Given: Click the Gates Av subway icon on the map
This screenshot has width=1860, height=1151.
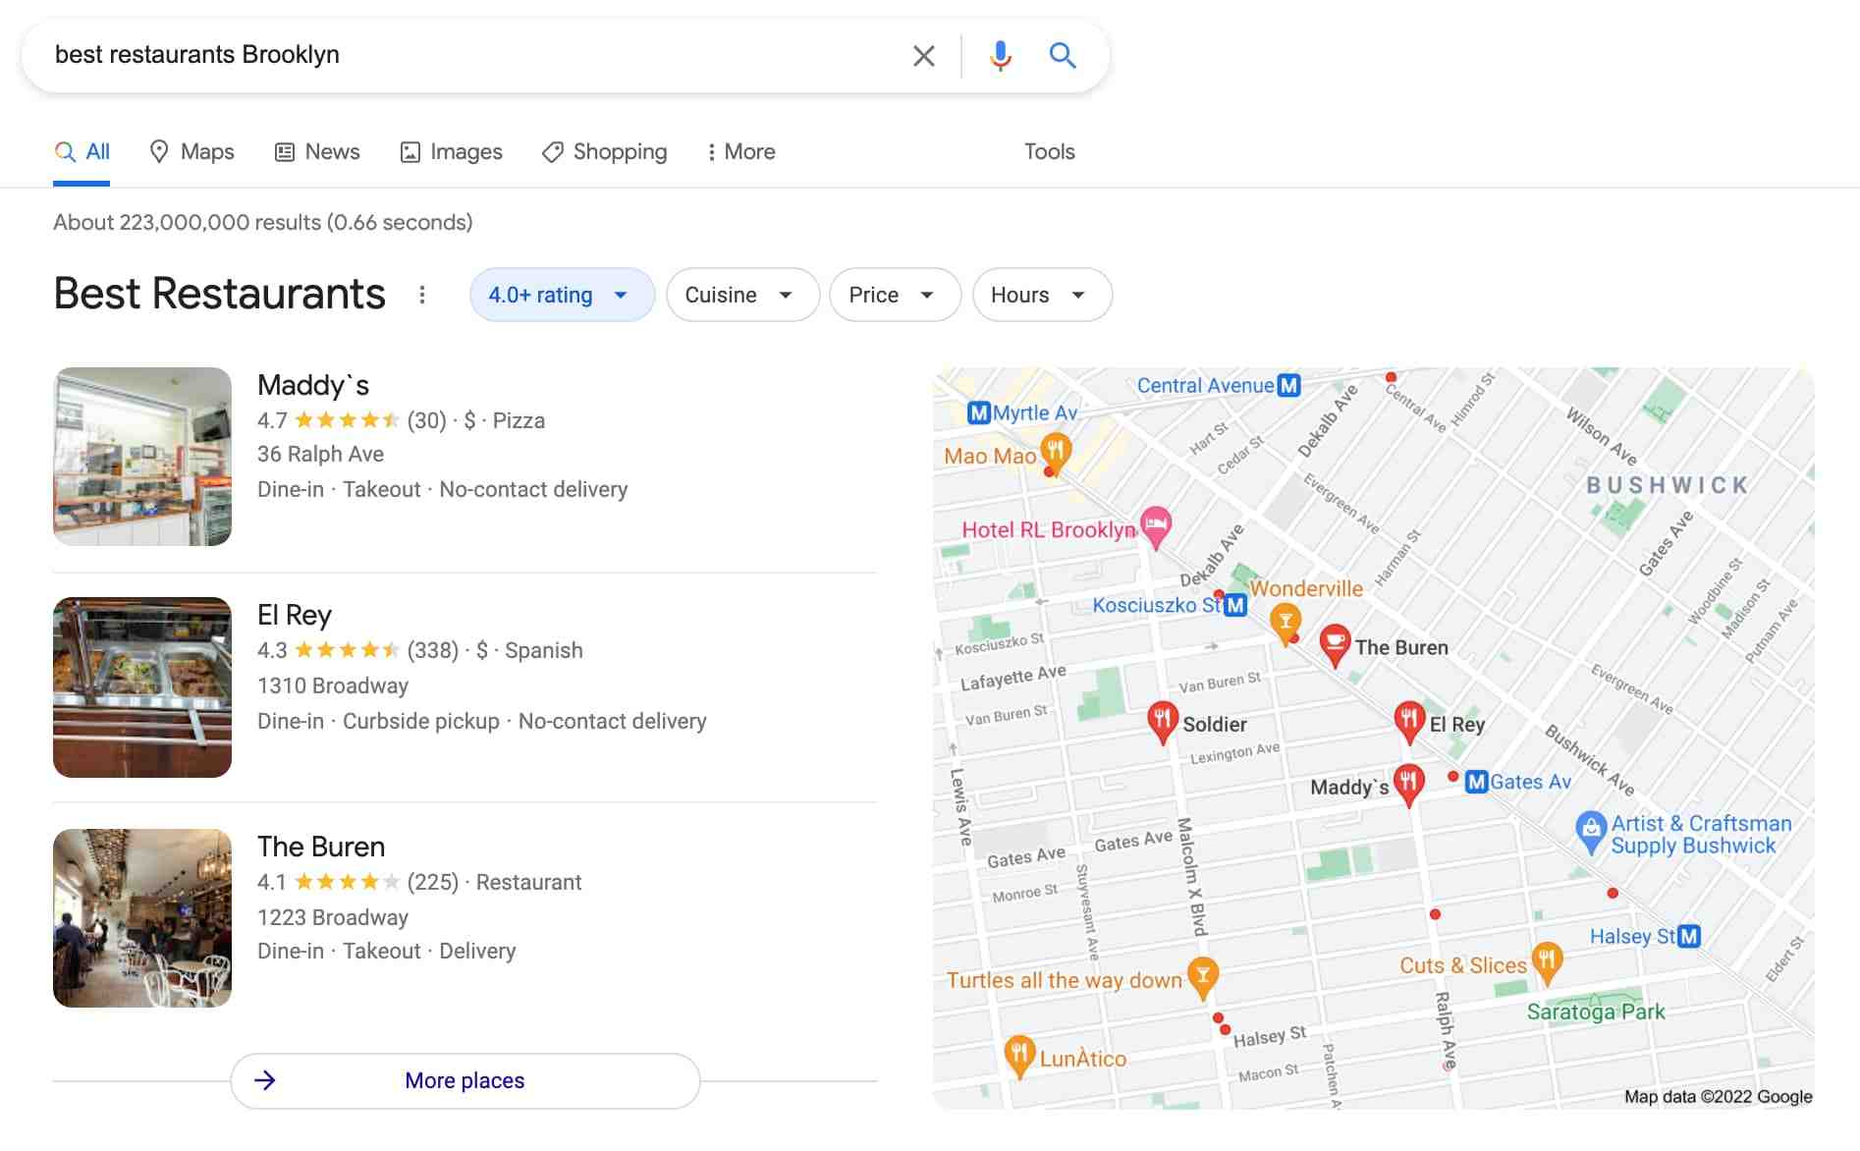Looking at the screenshot, I should (1476, 782).
